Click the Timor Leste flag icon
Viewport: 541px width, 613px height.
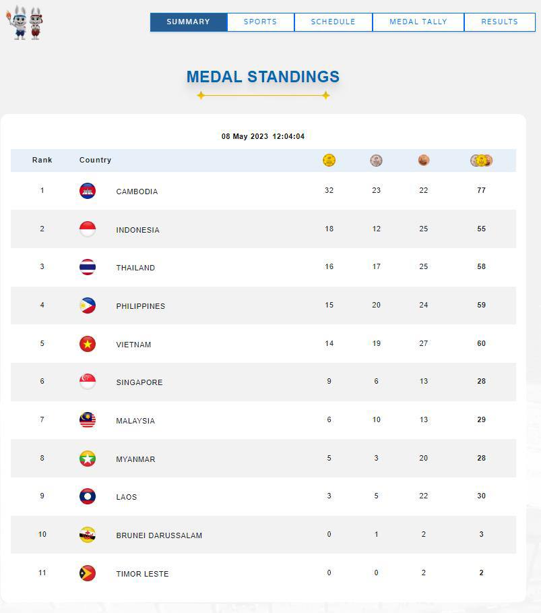pyautogui.click(x=88, y=573)
